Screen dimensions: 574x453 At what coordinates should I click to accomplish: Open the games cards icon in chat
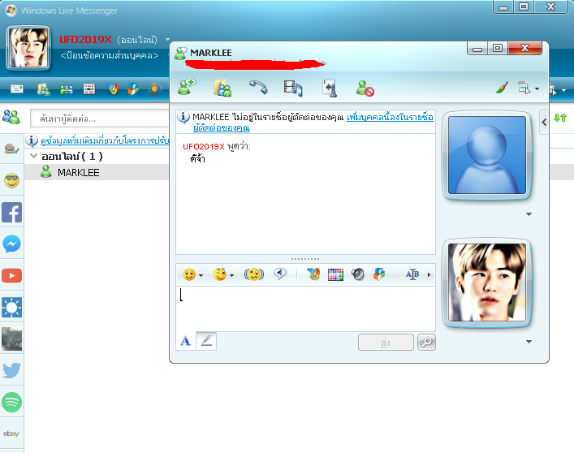(330, 88)
